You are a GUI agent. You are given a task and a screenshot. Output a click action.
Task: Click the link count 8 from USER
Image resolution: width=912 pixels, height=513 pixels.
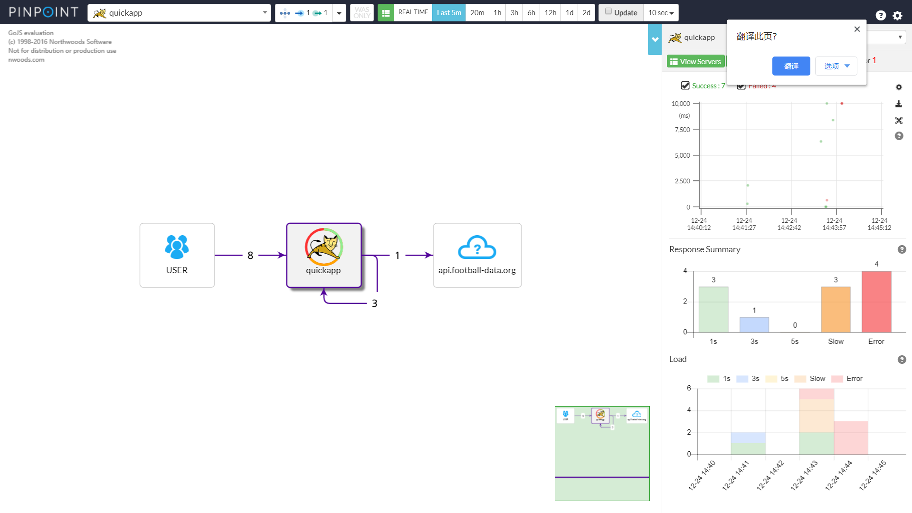click(250, 256)
